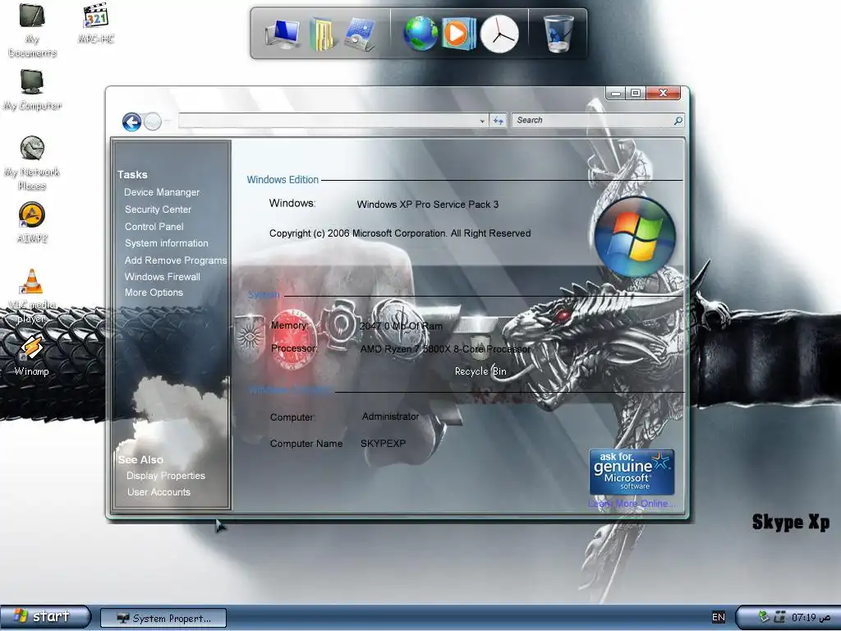Screen dimensions: 841x631
Task: Click Learn More Online link
Action: coord(632,504)
